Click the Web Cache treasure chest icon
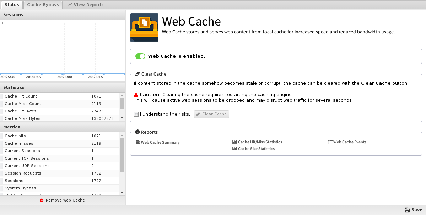This screenshot has width=426, height=215. point(144,28)
